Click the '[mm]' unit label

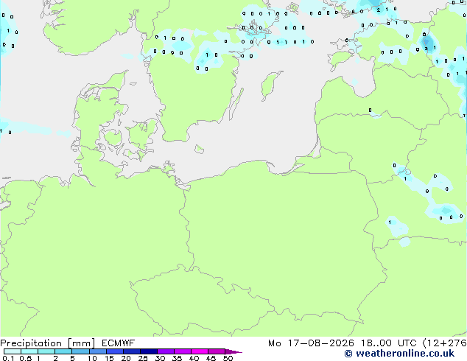point(81,343)
